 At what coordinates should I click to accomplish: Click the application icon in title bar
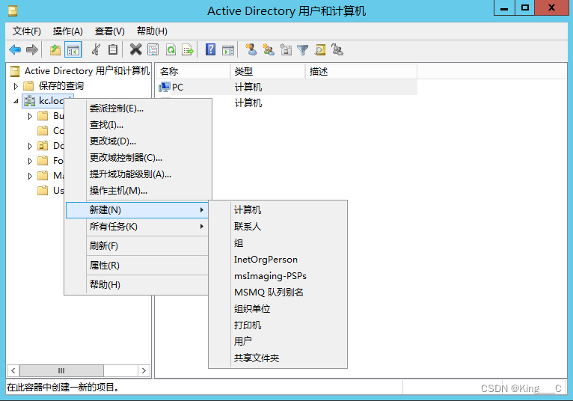(13, 11)
